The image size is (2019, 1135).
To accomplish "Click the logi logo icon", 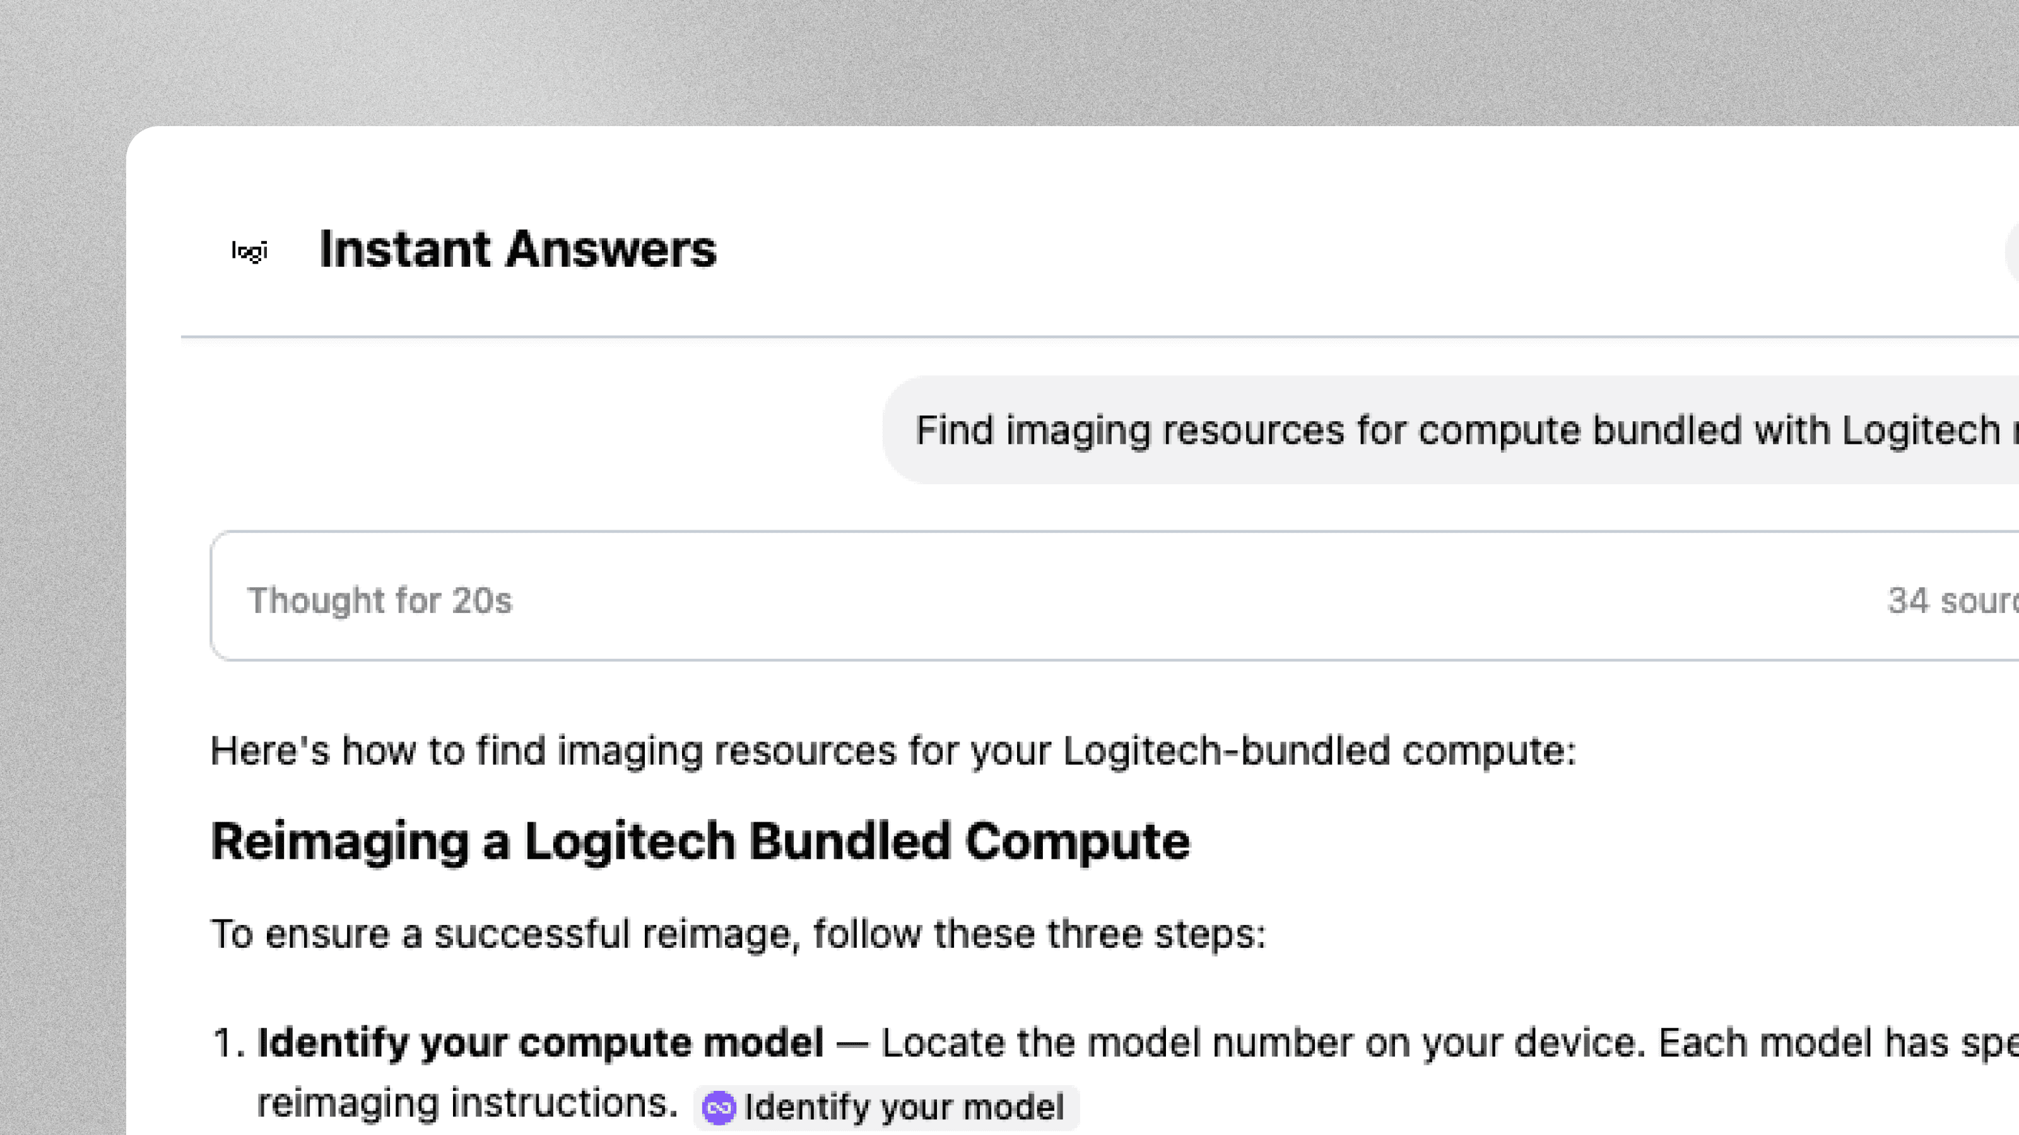I will [249, 251].
